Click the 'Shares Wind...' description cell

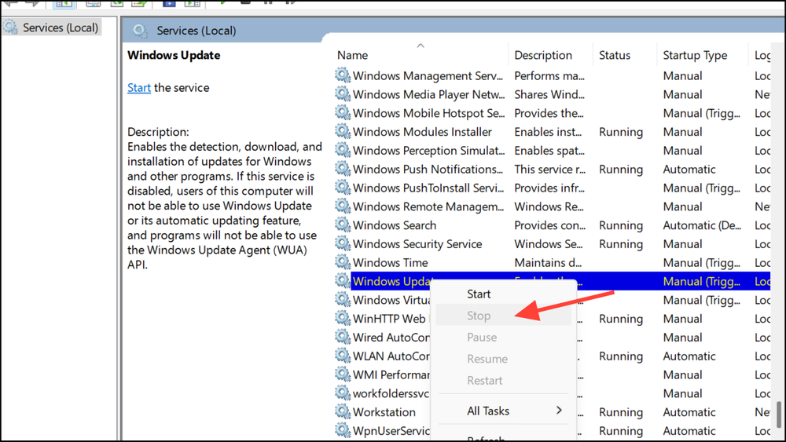[549, 94]
